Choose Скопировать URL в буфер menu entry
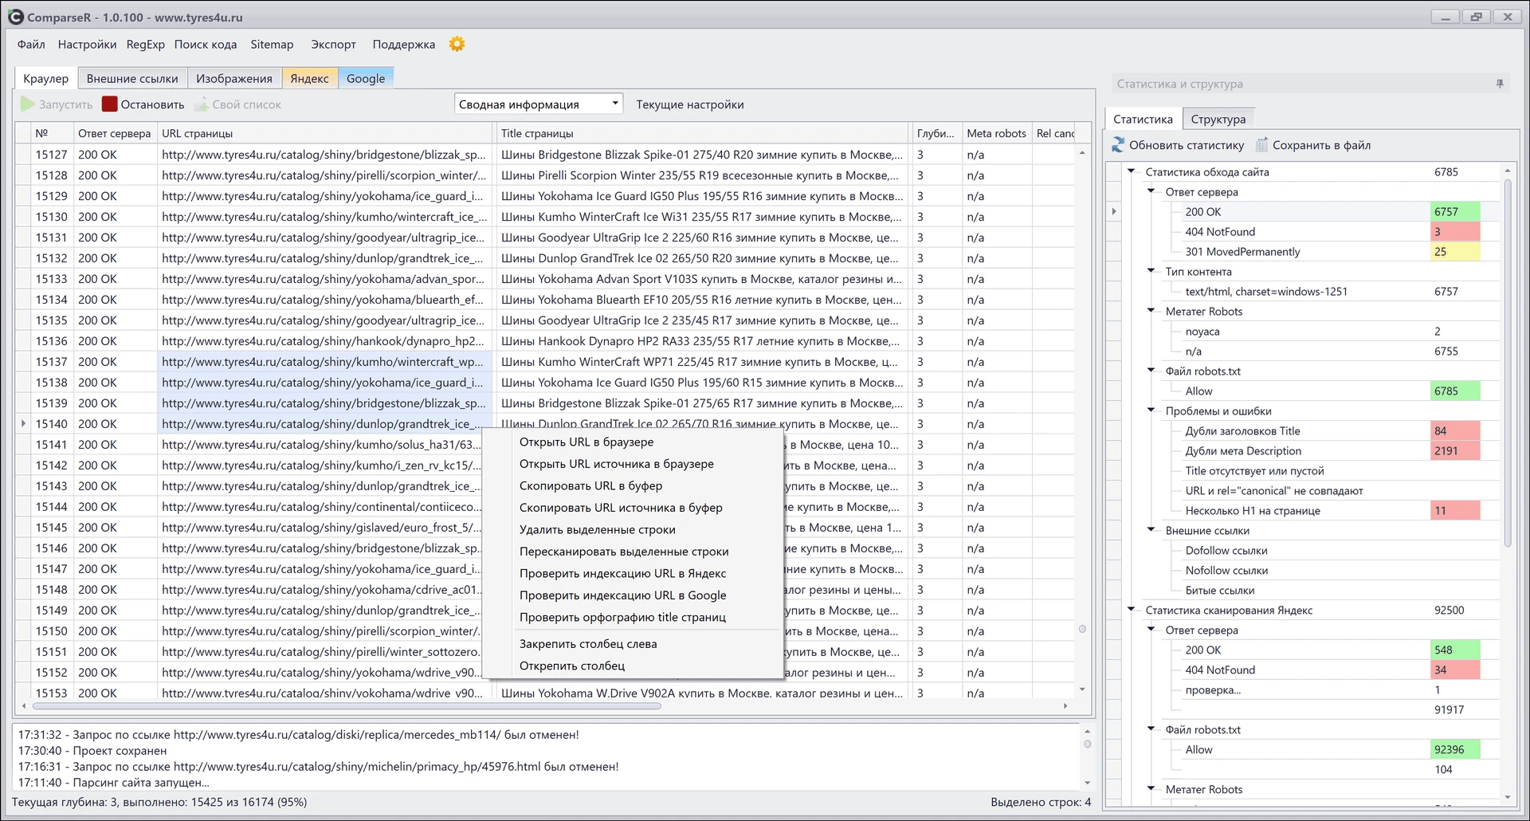 [590, 485]
